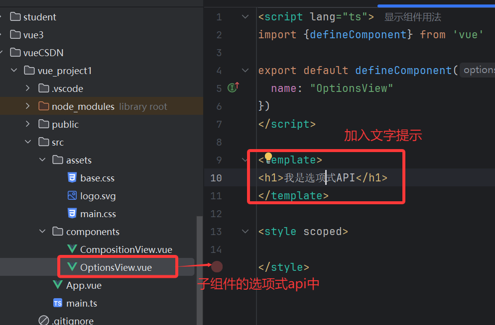Viewport: 495px width, 325px height.
Task: Click the h1 text 我是选项式API
Action: [x=320, y=178]
